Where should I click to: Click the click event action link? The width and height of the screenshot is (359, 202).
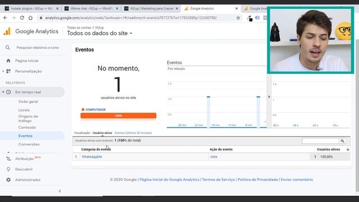tap(214, 157)
